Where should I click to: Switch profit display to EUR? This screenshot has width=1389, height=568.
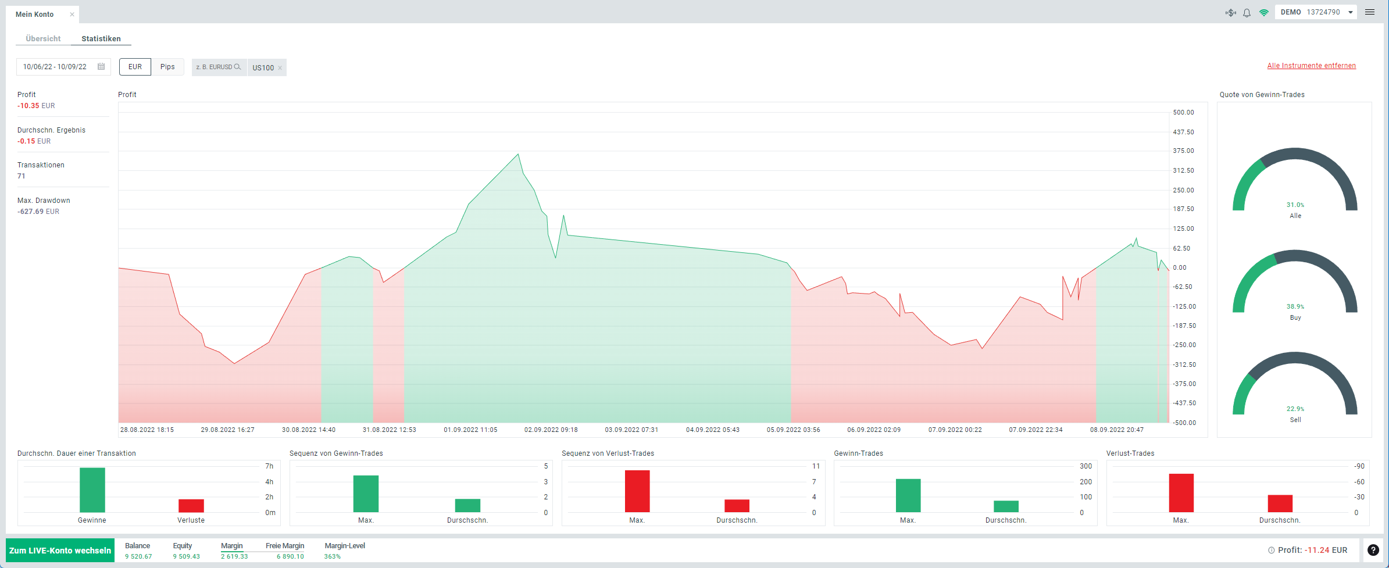135,67
